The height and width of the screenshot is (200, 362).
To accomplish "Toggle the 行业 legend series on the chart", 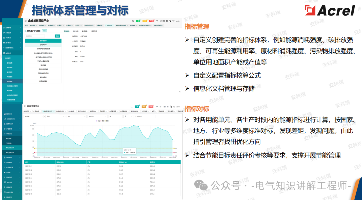I will tap(98, 121).
